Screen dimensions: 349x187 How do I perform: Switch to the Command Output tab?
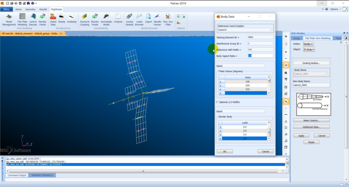(x=17, y=175)
